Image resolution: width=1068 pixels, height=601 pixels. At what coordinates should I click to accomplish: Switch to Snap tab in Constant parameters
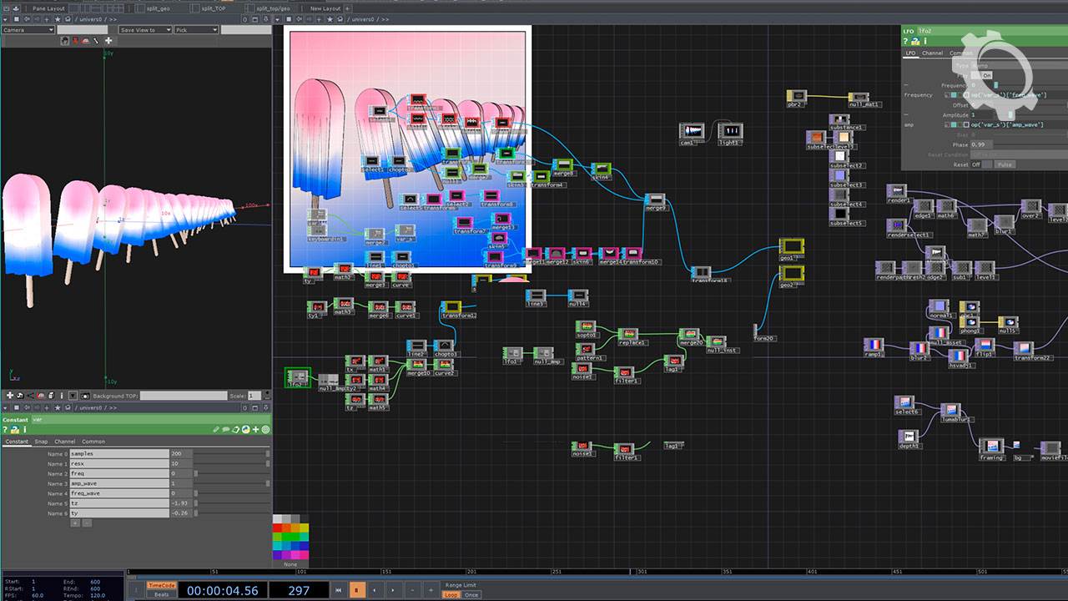click(42, 442)
